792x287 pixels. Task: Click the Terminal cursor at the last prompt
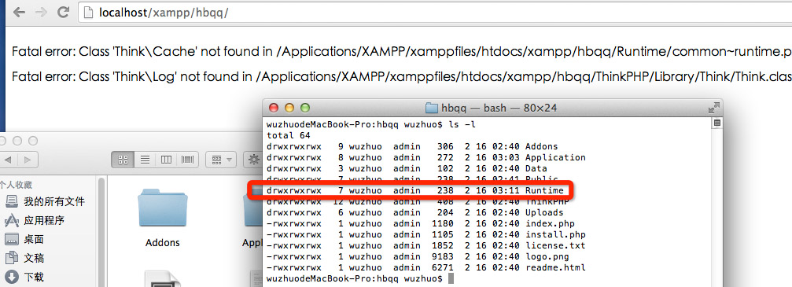pos(451,278)
